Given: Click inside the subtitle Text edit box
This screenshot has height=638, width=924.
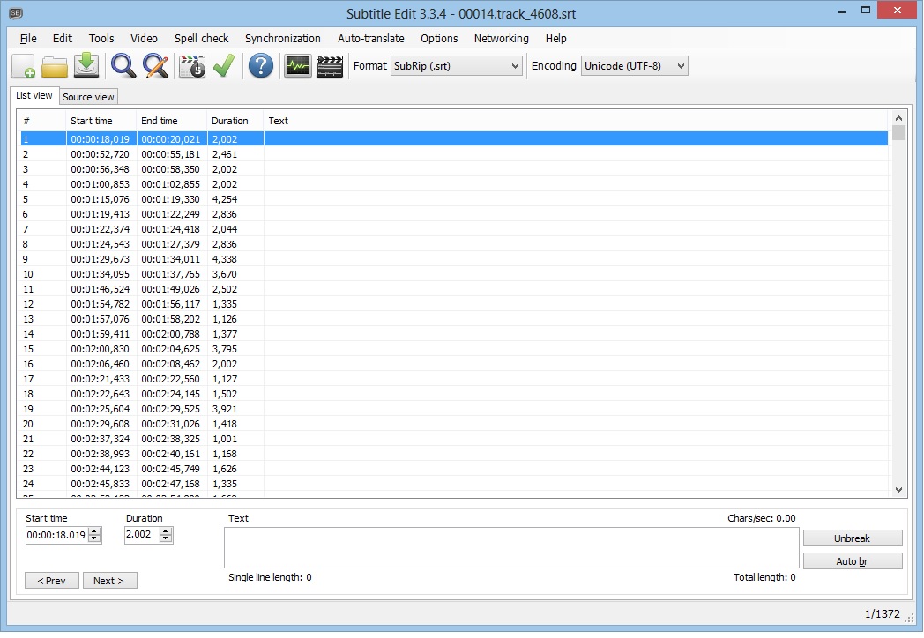Looking at the screenshot, I should [x=511, y=548].
